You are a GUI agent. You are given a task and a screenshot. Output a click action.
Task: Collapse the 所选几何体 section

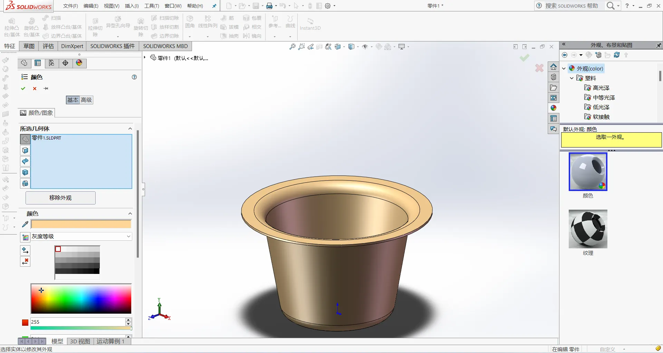[x=130, y=128]
